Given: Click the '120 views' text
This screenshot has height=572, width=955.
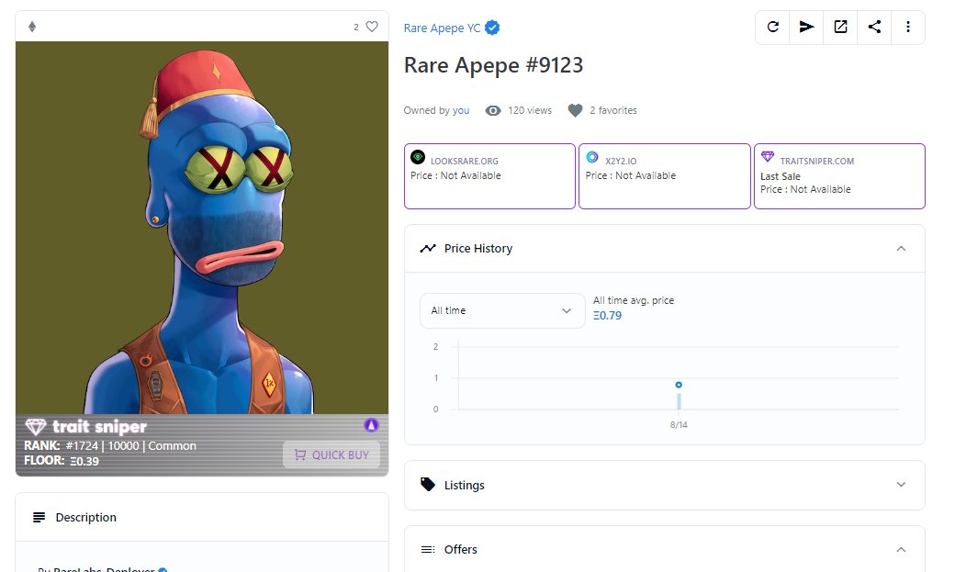Looking at the screenshot, I should pyautogui.click(x=530, y=110).
